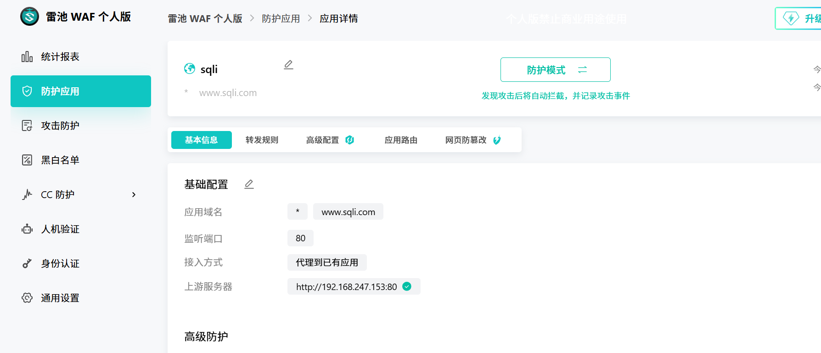Click the 应用域名 field label
This screenshot has width=821, height=353.
203,212
